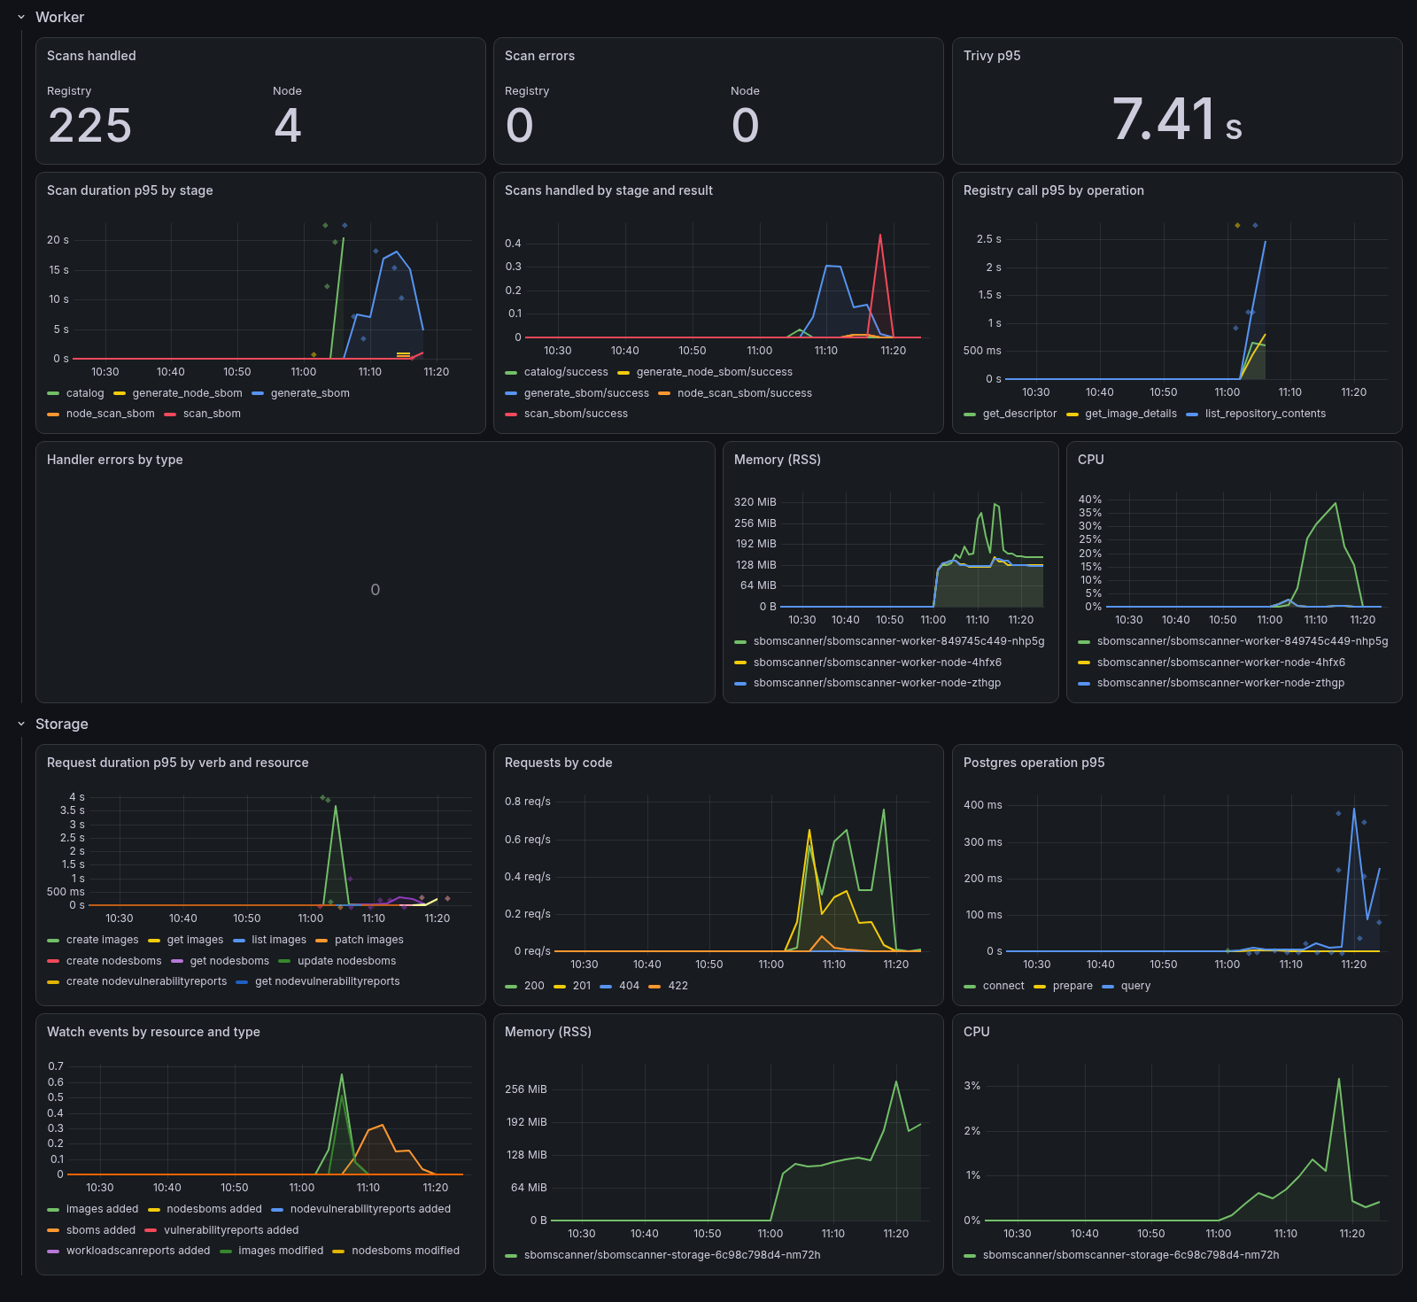Select create nodesboms legend entry
This screenshot has width=1417, height=1302.
pyautogui.click(x=114, y=961)
